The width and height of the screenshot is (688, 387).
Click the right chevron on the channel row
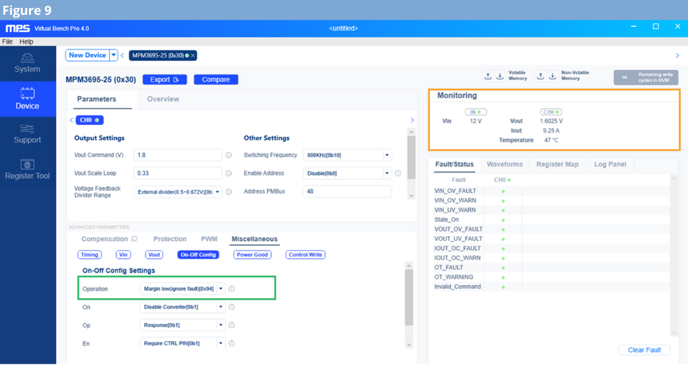pyautogui.click(x=412, y=120)
